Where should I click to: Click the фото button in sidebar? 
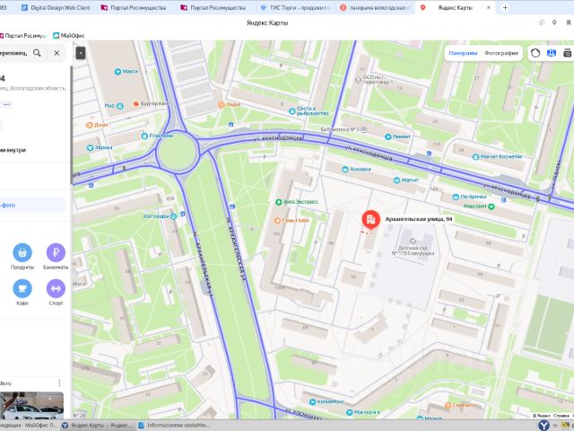[x=33, y=206]
